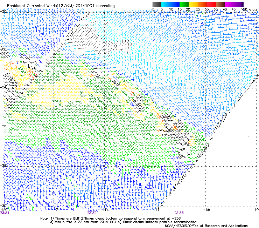Screen dimensions: 259x228
Task: Click the purple '23:31' time stamp
Action: coord(5,213)
